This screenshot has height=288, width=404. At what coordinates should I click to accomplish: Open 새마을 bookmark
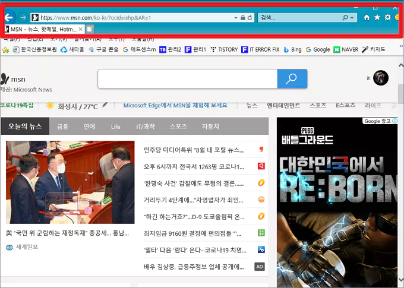pyautogui.click(x=72, y=49)
